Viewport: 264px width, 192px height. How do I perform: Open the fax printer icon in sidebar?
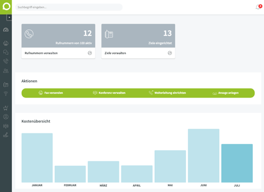[6, 43]
